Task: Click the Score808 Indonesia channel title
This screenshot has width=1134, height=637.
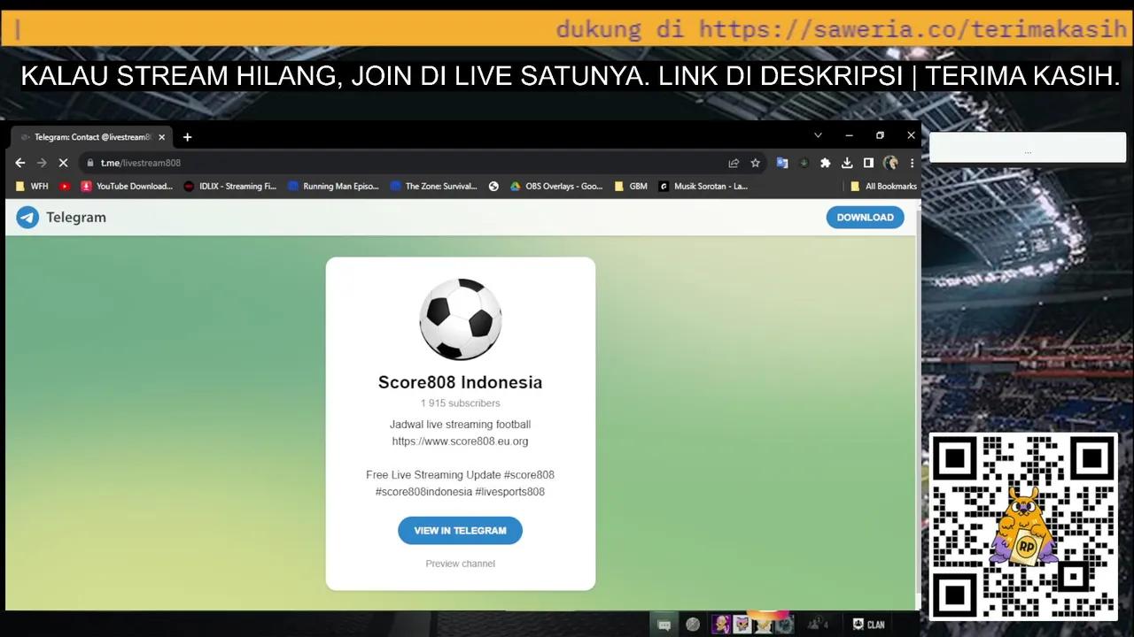Action: pos(461,382)
